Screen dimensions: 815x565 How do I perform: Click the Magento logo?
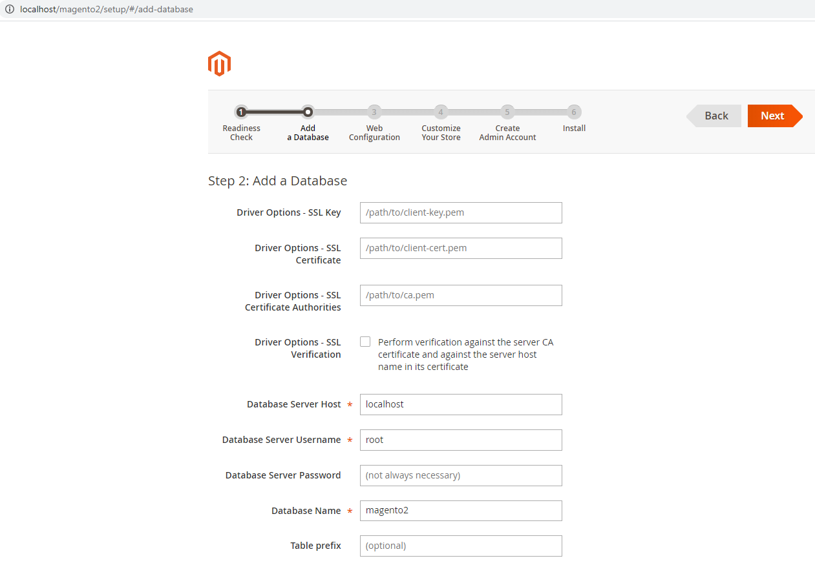[x=219, y=63]
